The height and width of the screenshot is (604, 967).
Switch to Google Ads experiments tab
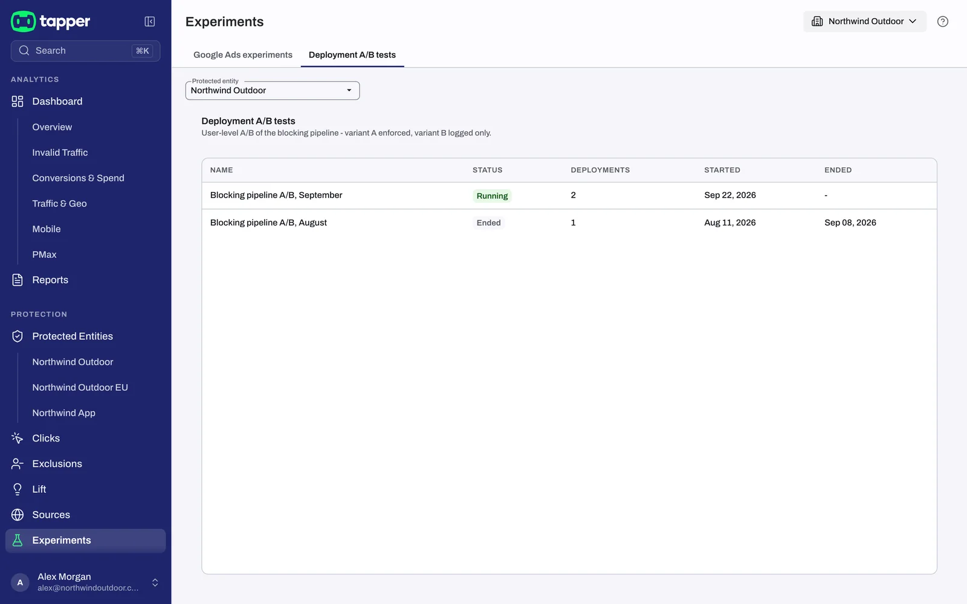tap(243, 55)
